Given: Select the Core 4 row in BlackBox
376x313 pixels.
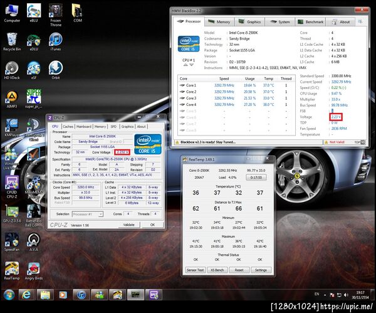Looking at the screenshot, I should point(236,105).
